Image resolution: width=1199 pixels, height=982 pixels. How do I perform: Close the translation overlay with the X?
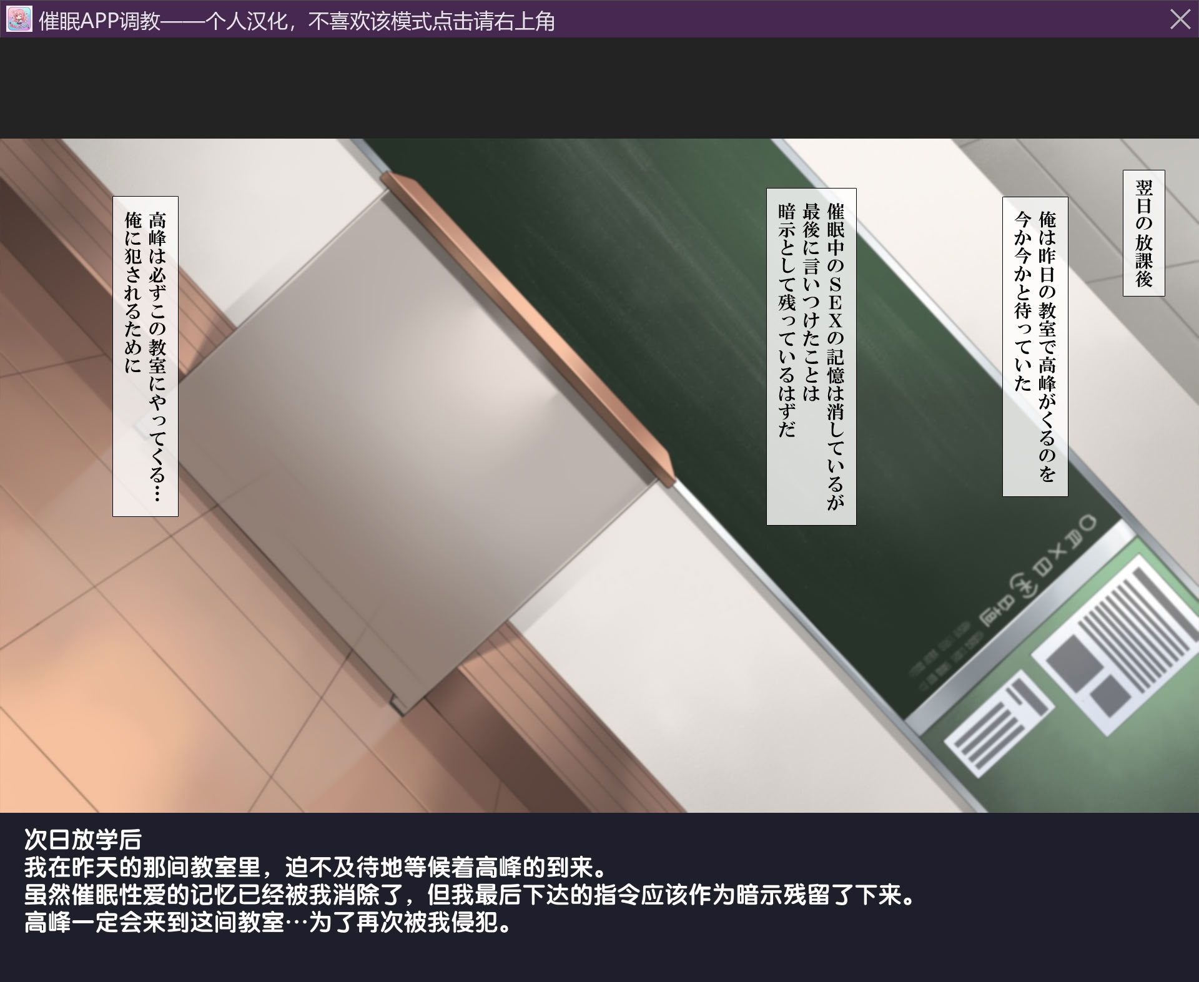point(1180,19)
